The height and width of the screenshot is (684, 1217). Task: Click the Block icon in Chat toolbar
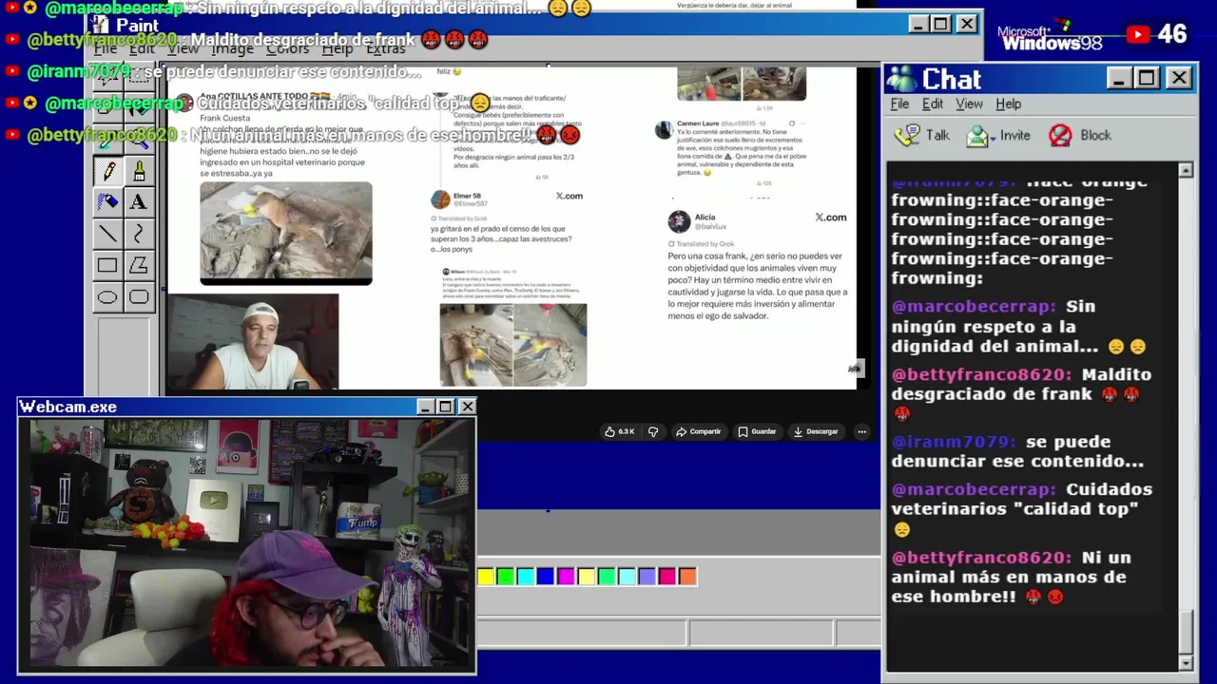(x=1060, y=135)
